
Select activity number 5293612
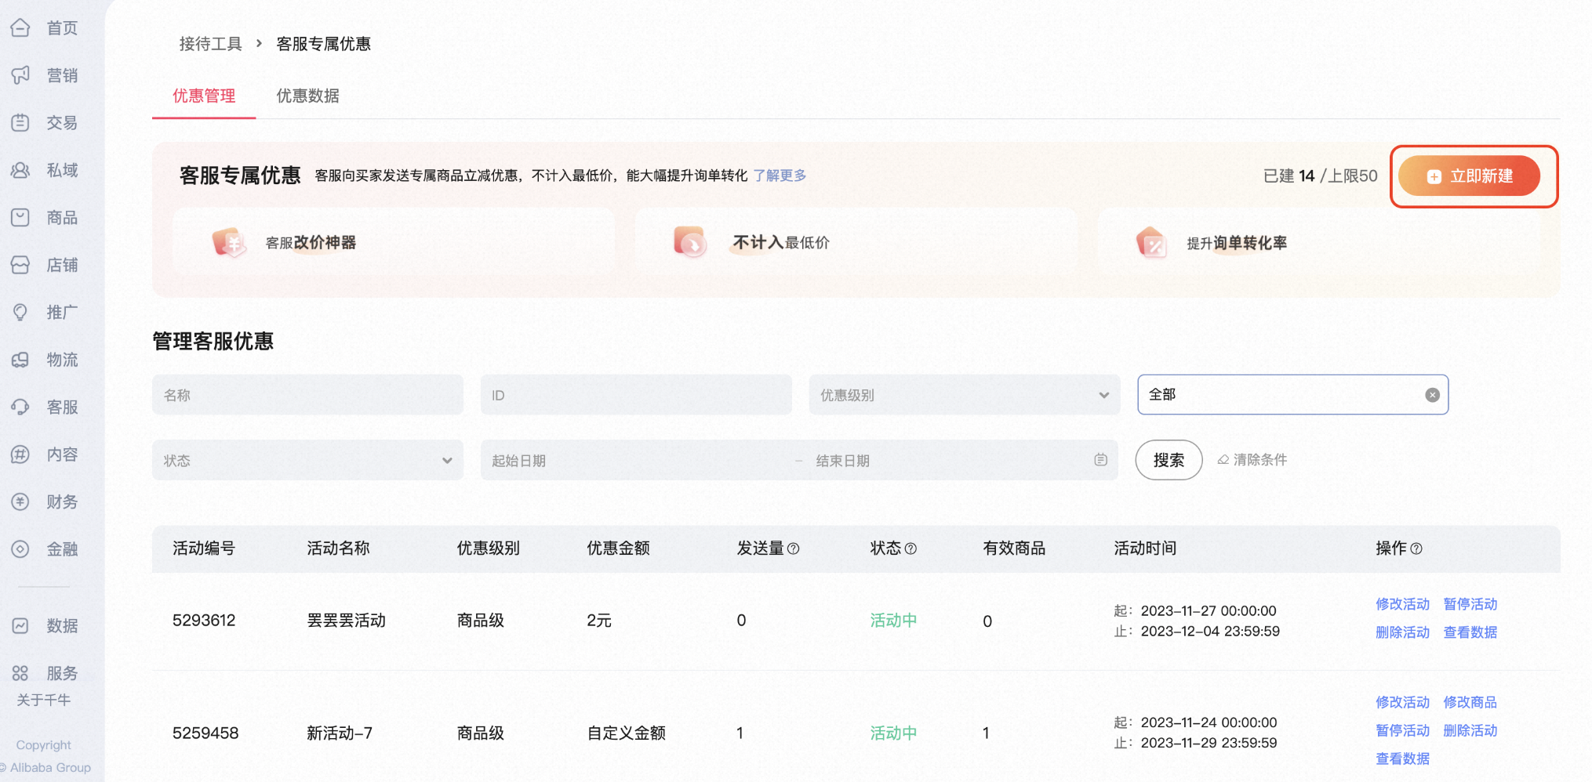tap(204, 621)
